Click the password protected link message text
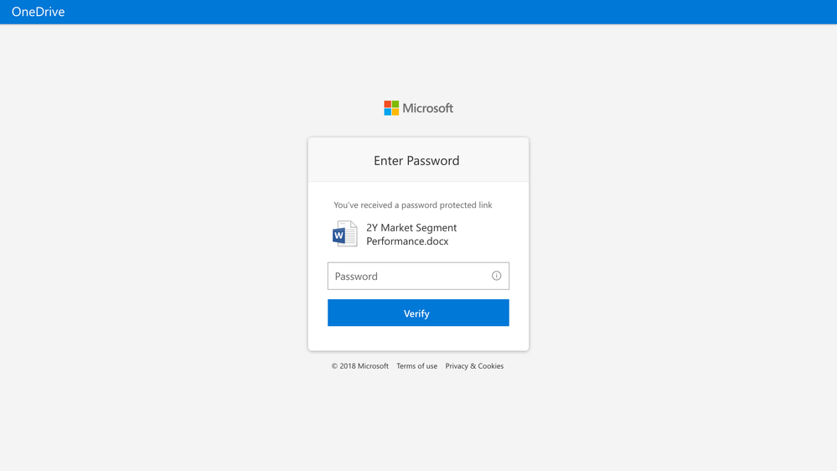Viewport: 837px width, 471px height. pyautogui.click(x=412, y=204)
